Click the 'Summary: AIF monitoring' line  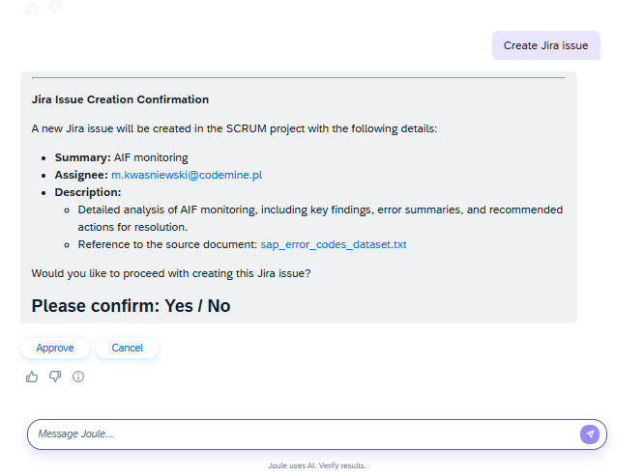coord(122,157)
